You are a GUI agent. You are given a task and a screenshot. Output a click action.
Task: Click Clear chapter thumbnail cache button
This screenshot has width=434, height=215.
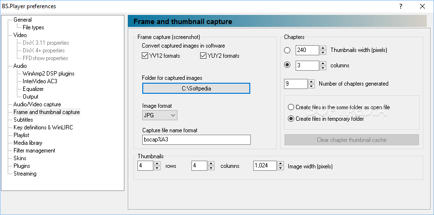352,139
